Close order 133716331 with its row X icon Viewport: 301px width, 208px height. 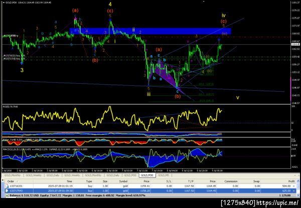coord(293,186)
